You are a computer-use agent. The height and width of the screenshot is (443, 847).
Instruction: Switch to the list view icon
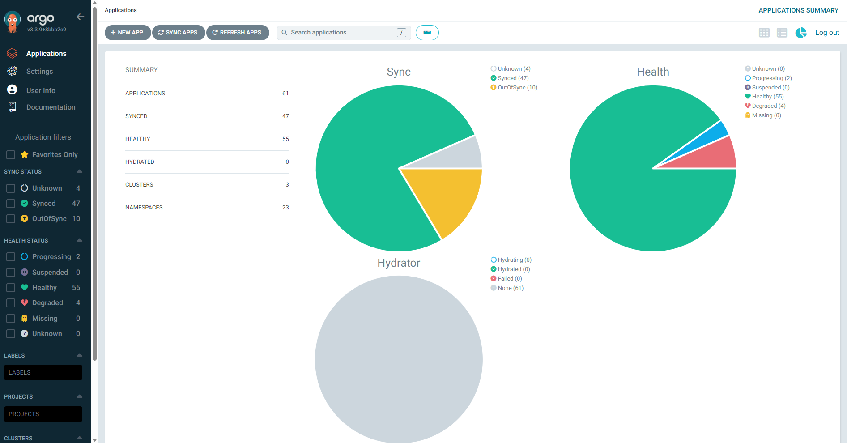click(782, 33)
